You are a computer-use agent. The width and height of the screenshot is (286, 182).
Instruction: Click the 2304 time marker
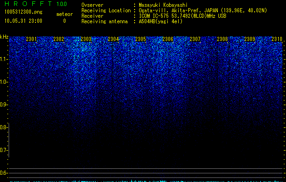coord(113,39)
